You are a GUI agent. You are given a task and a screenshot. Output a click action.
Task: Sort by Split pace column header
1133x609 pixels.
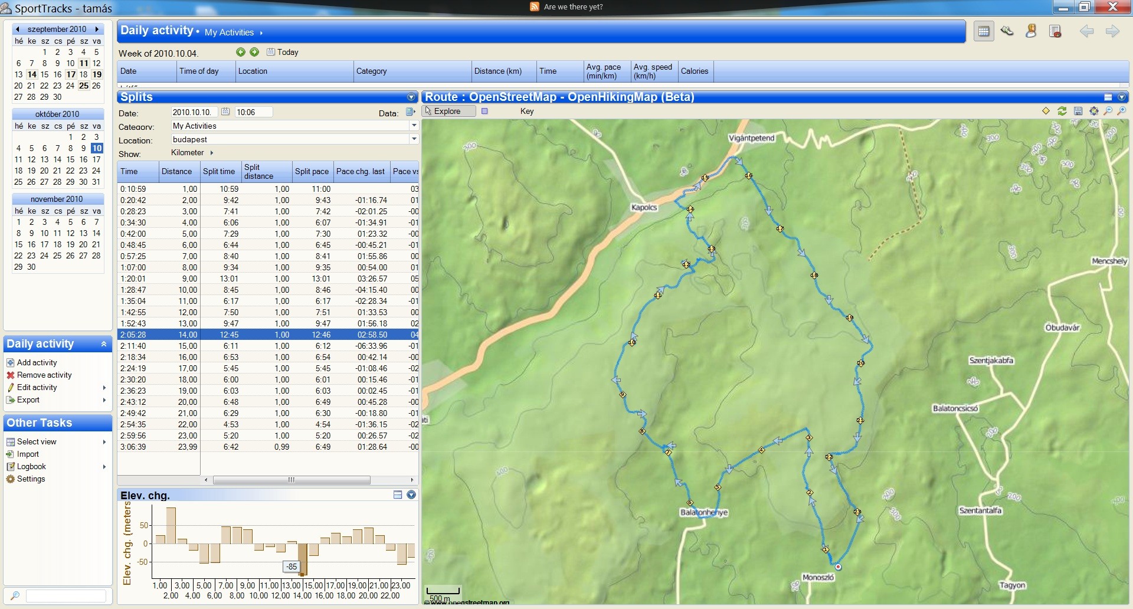click(313, 171)
